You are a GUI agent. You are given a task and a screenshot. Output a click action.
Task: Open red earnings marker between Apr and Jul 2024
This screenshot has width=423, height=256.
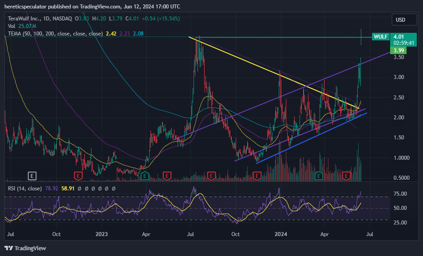click(x=346, y=176)
